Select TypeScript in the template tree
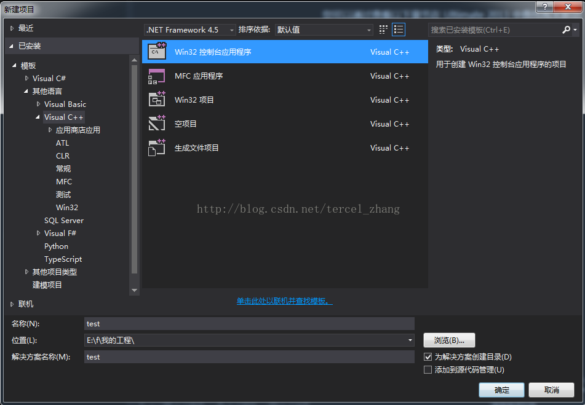The width and height of the screenshot is (585, 405). click(63, 259)
